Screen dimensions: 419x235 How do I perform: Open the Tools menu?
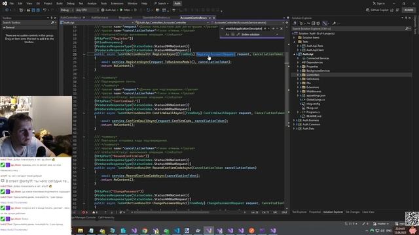[103, 3]
